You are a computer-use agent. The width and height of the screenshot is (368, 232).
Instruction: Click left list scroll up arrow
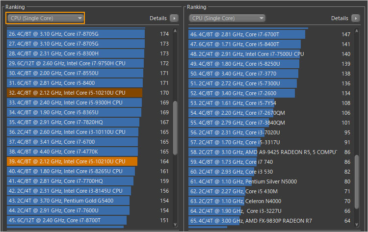[175, 31]
